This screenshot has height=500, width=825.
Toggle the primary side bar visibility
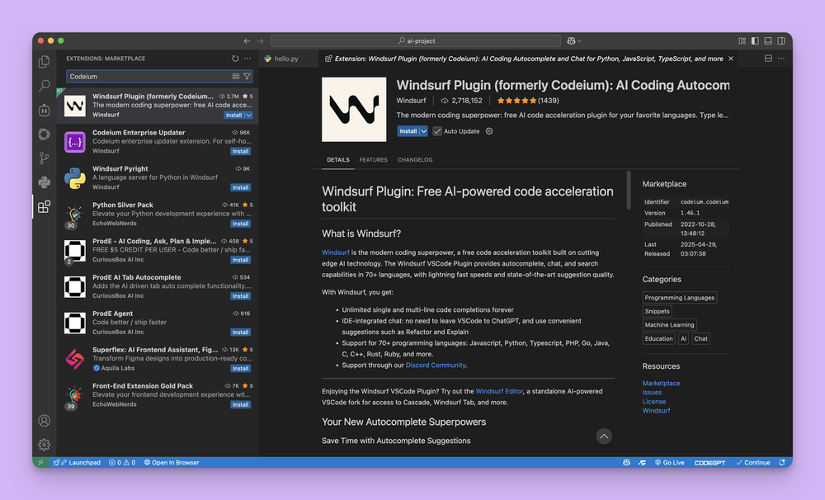click(755, 40)
